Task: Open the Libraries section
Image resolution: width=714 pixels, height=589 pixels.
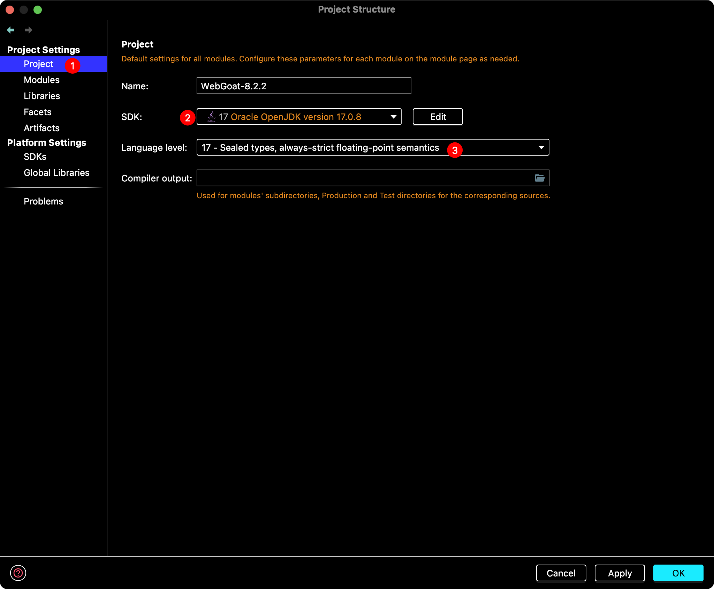Action: (42, 96)
